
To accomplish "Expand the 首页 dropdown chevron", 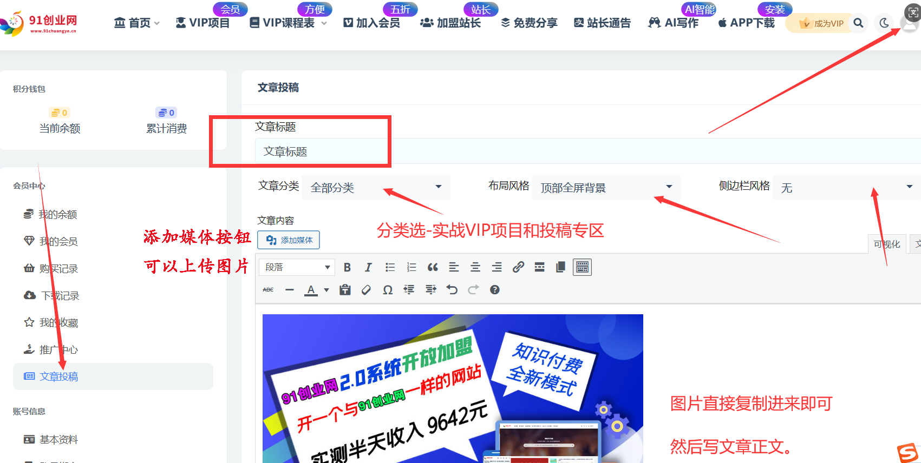I will 157,23.
